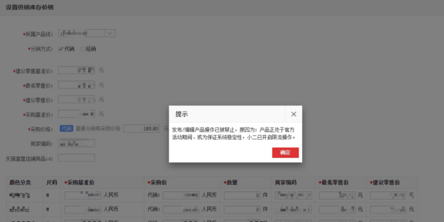Click the red 确定 button
444x222 pixels.
point(285,153)
